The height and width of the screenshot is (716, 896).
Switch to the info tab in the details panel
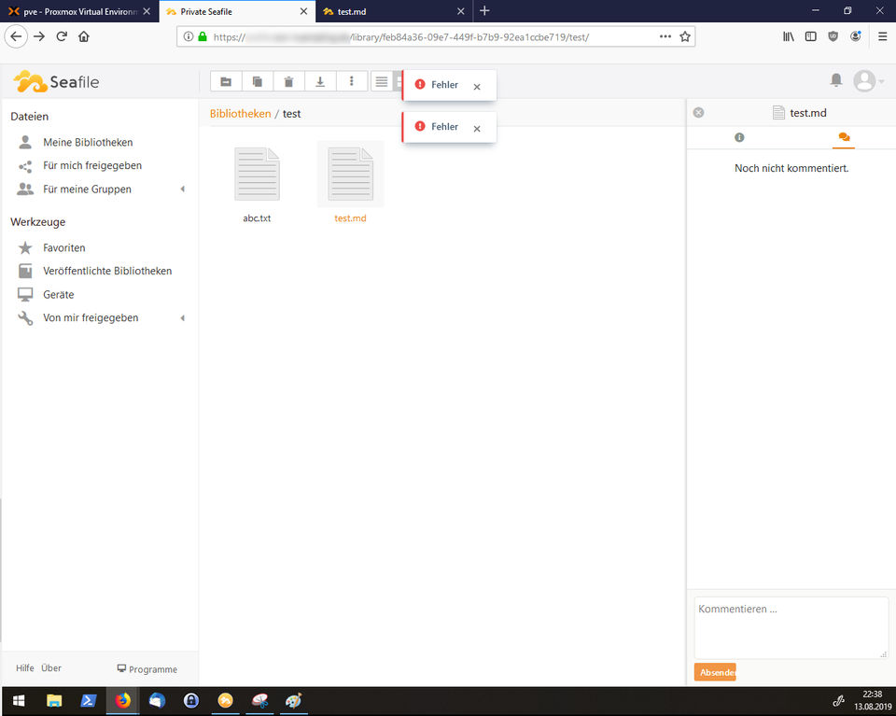(x=739, y=137)
